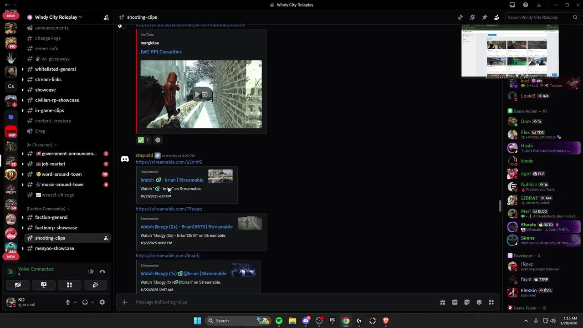Viewport: 583px width, 328px height.
Task: Click the checkmark reaction on the video
Action: click(143, 140)
